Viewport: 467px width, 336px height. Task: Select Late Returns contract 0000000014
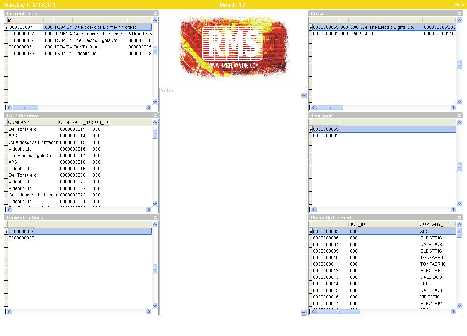(80, 136)
